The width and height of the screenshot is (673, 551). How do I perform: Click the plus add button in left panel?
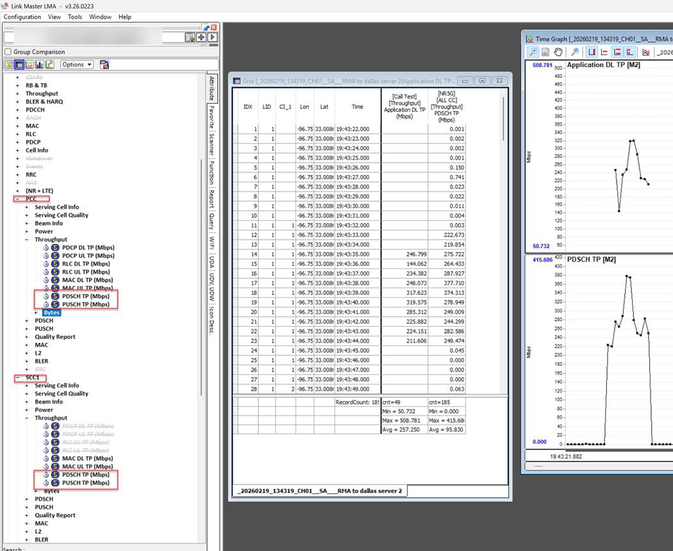tap(201, 38)
